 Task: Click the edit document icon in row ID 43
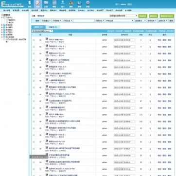coord(47,100)
